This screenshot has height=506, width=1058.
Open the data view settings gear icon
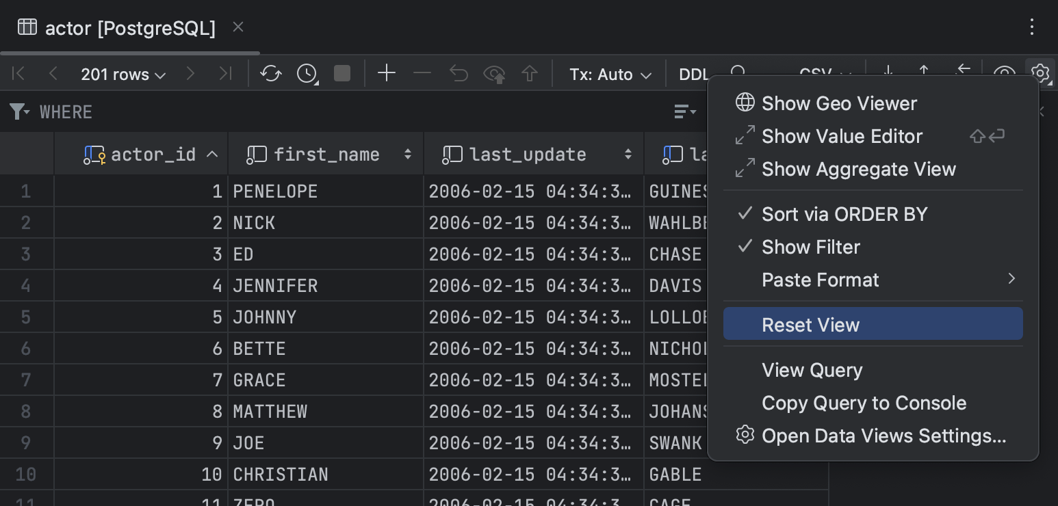(x=1040, y=73)
